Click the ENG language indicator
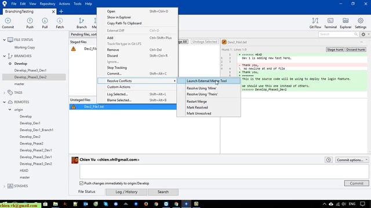371x208 pixels. tap(352, 204)
